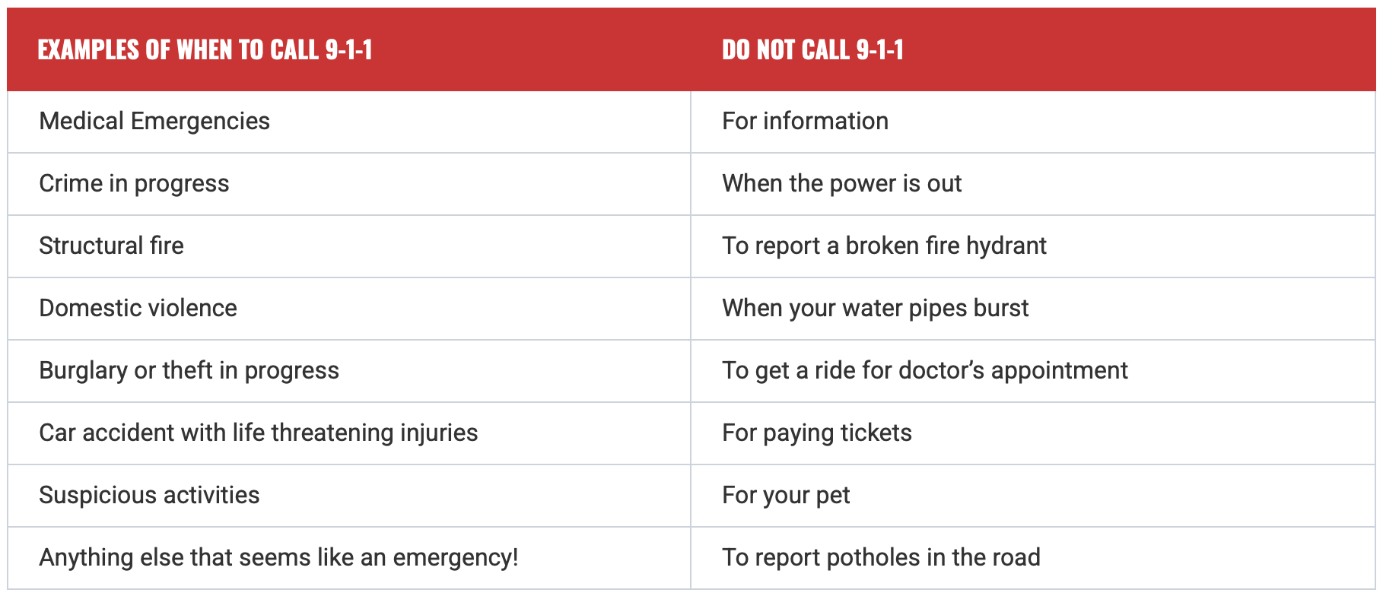Image resolution: width=1383 pixels, height=596 pixels.
Task: Click the 'Do Not Call 9-1-1' header
Action: click(812, 50)
